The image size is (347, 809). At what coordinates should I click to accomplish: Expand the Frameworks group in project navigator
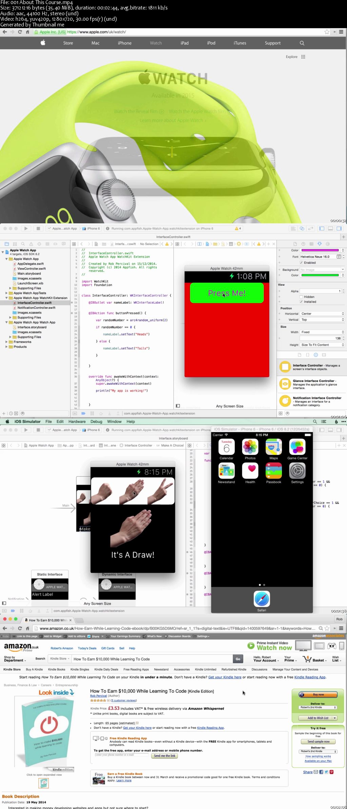(6, 342)
